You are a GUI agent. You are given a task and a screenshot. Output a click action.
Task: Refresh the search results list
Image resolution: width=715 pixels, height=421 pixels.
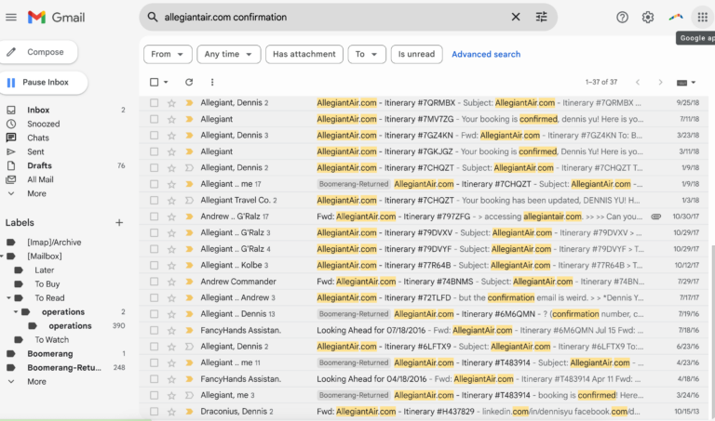click(189, 82)
